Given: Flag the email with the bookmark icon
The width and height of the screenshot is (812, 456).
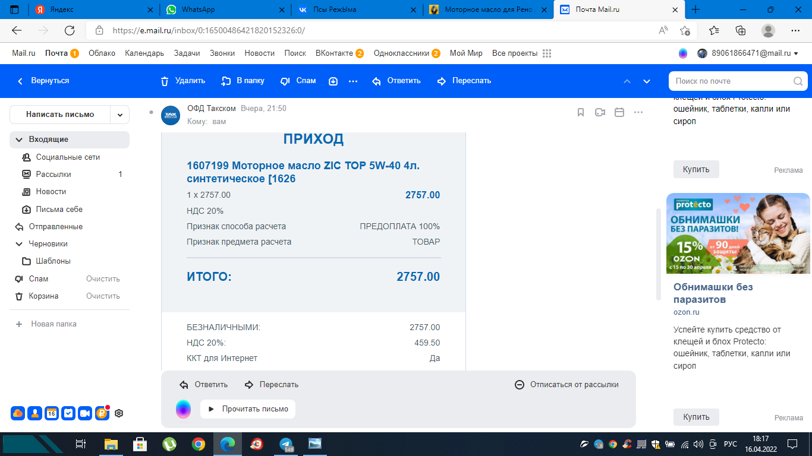Looking at the screenshot, I should [x=581, y=112].
